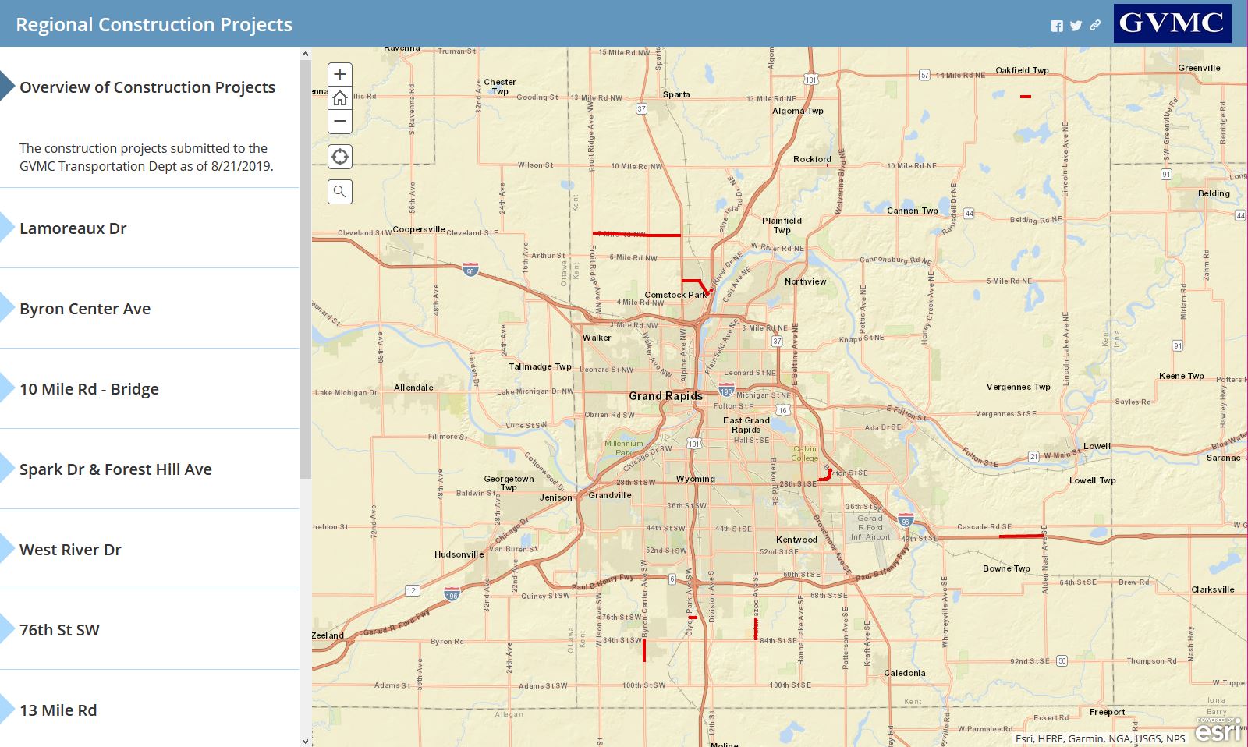1248x747 pixels.
Task: Click the Coopersville label on map
Action: click(419, 229)
